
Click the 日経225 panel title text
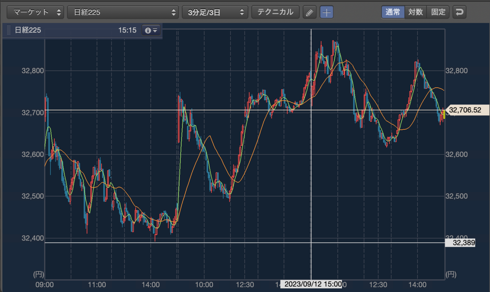pos(28,30)
